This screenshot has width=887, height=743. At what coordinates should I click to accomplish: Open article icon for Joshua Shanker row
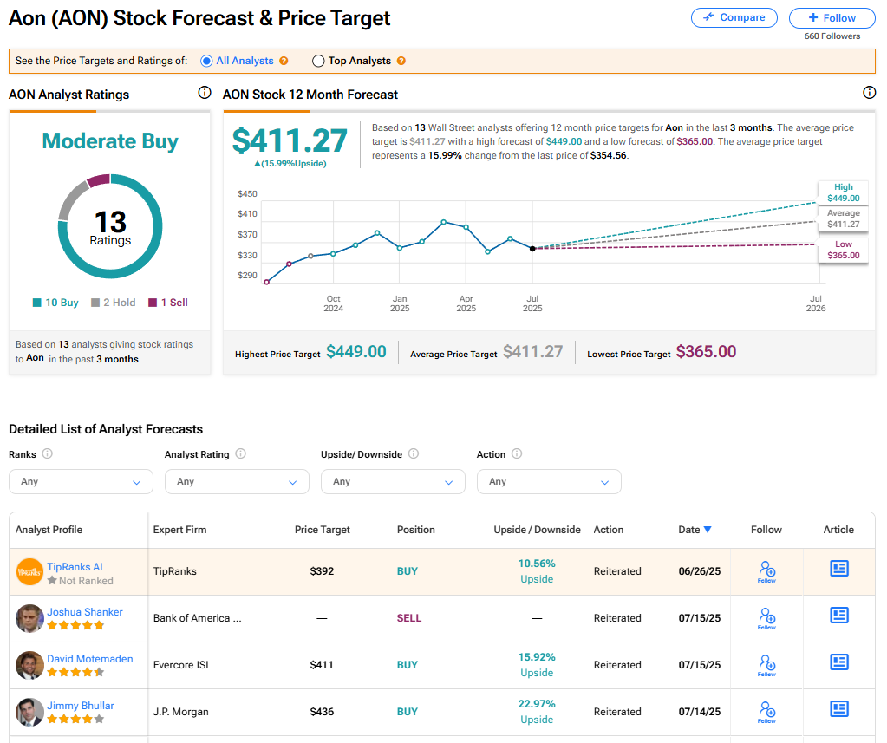pos(838,616)
